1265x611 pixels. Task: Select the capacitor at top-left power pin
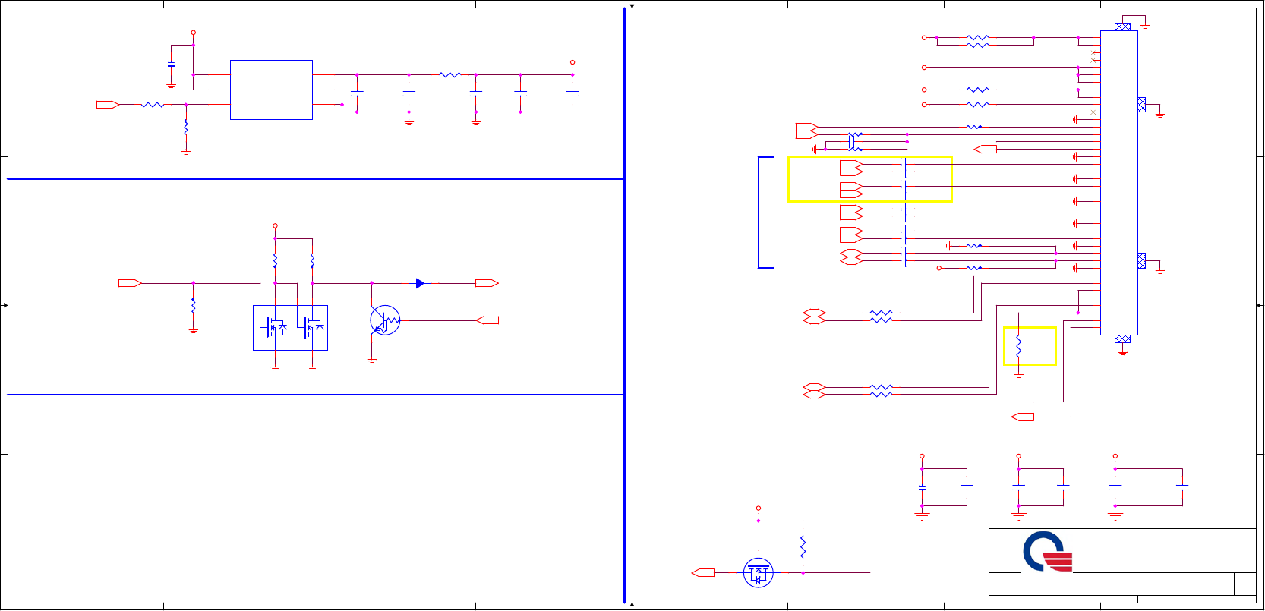[171, 65]
